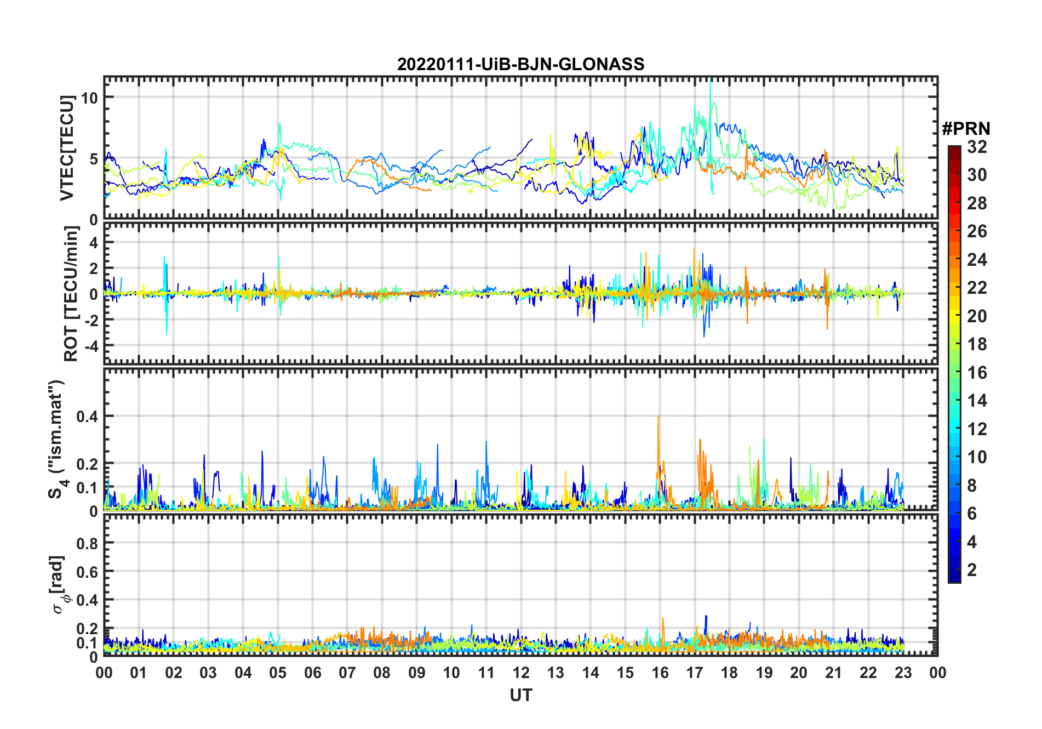
Task: Select the x-axis tick label 23
Action: [903, 673]
